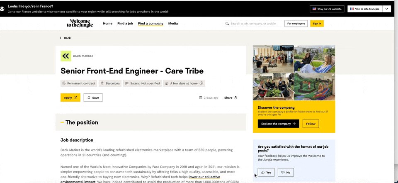Click the Explore the company button
The height and width of the screenshot is (183, 398).
pyautogui.click(x=278, y=124)
